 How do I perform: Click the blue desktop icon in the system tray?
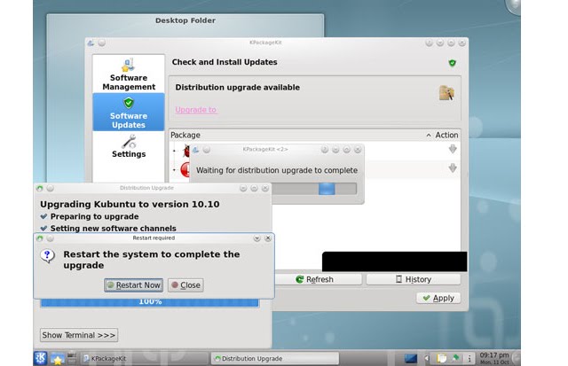coord(411,358)
